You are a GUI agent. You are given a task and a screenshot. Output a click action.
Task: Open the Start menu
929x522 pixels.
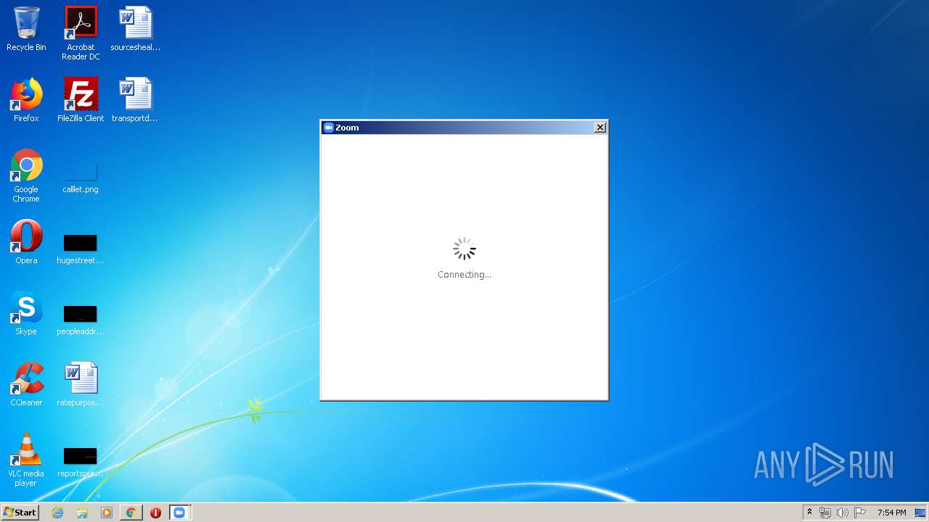point(20,513)
